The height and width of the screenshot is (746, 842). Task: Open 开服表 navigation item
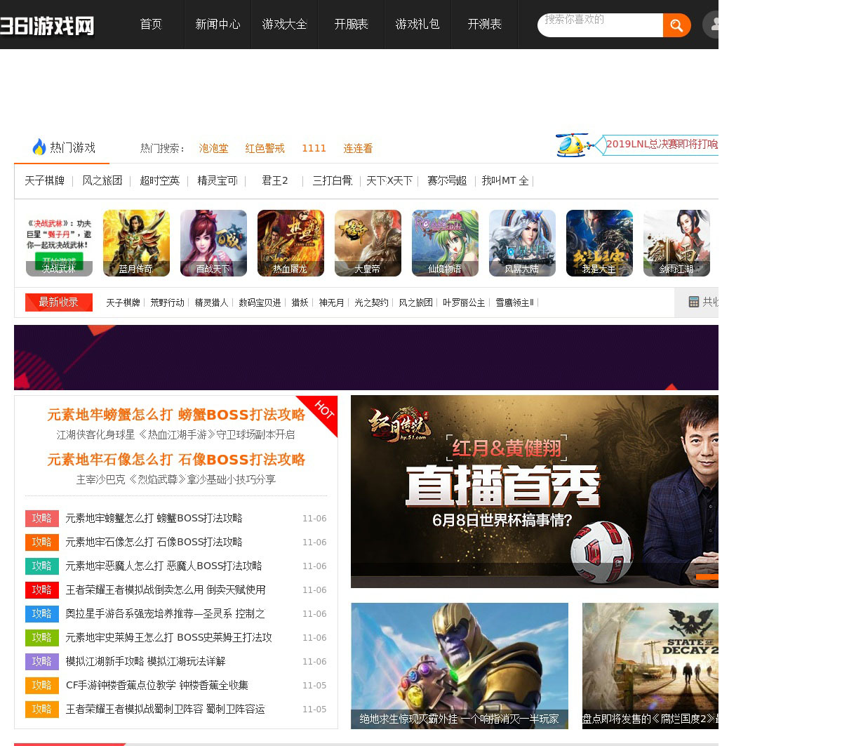point(351,25)
